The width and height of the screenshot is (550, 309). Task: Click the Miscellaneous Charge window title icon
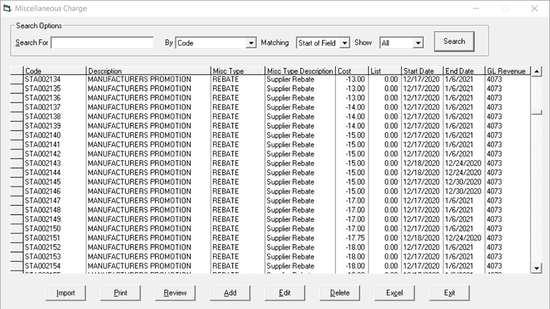(x=7, y=8)
